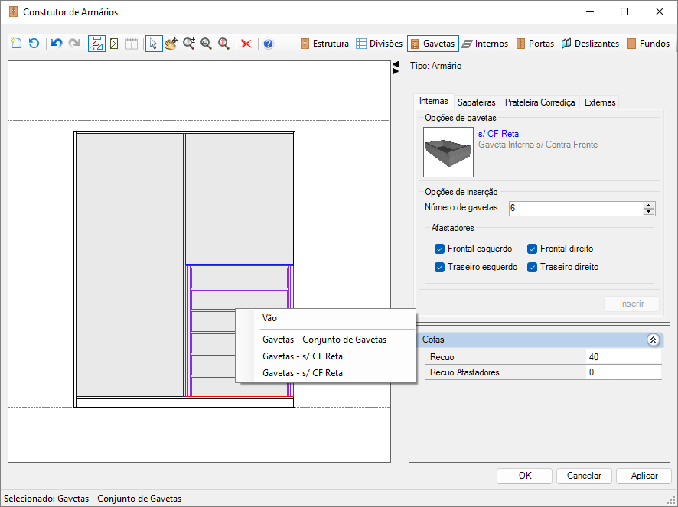Click the s/ CF Reta link
The height and width of the screenshot is (507, 678).
click(x=498, y=134)
